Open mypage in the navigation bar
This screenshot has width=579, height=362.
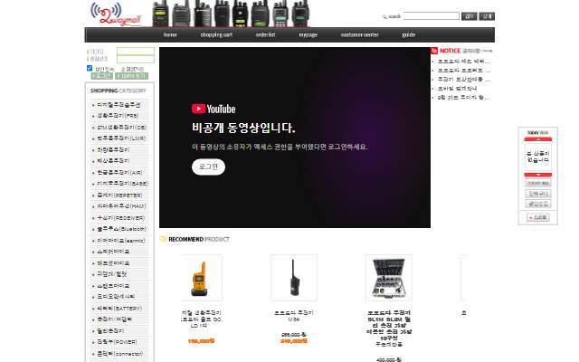point(308,34)
